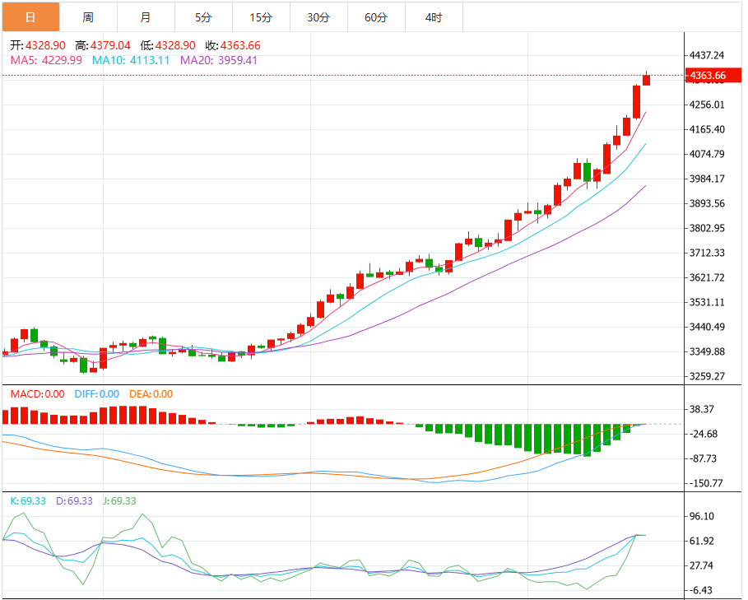Open the 60分 interval tab
Viewport: 748px width, 600px height.
click(376, 17)
